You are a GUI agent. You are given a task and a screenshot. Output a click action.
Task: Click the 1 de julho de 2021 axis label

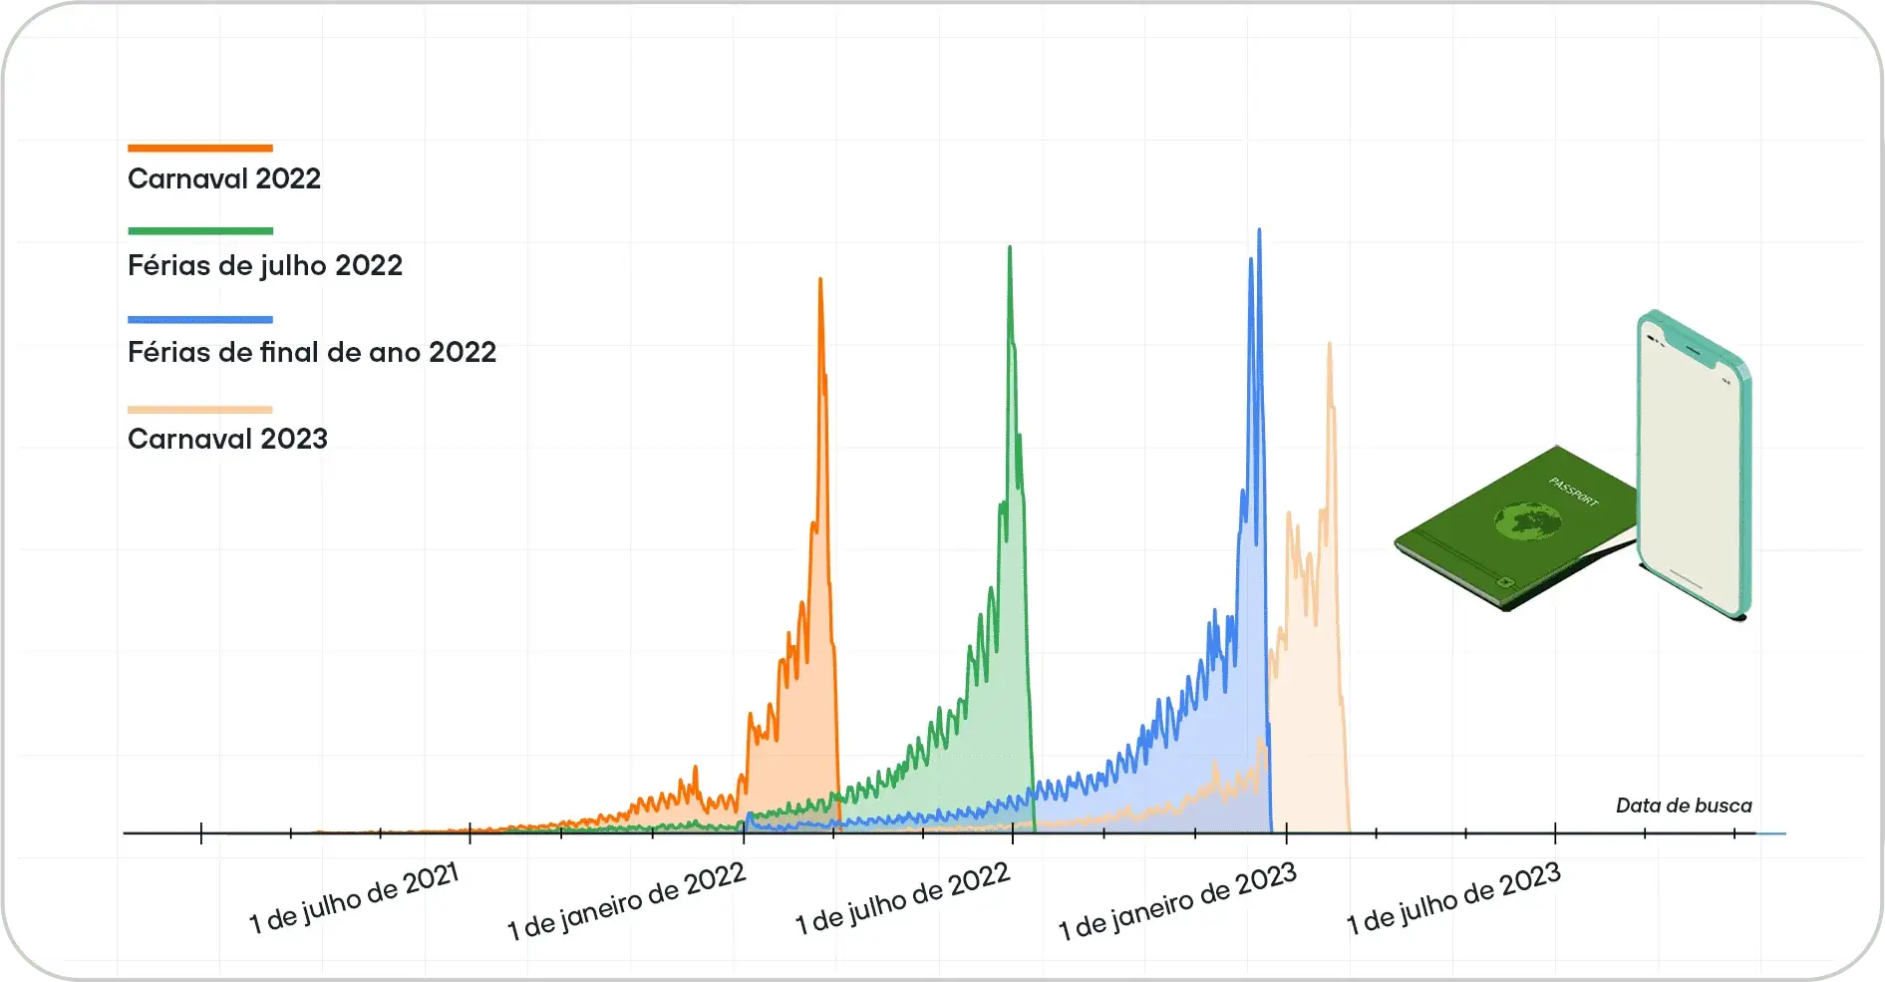click(x=354, y=898)
